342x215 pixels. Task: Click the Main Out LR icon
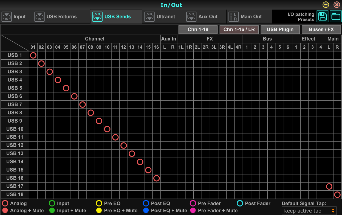233,17
